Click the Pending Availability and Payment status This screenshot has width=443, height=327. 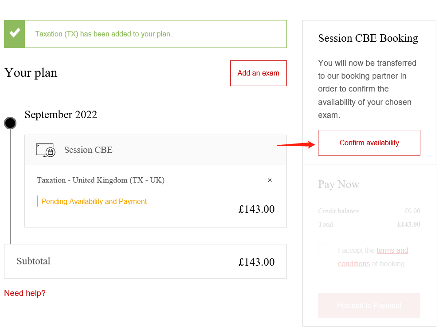[x=94, y=202]
